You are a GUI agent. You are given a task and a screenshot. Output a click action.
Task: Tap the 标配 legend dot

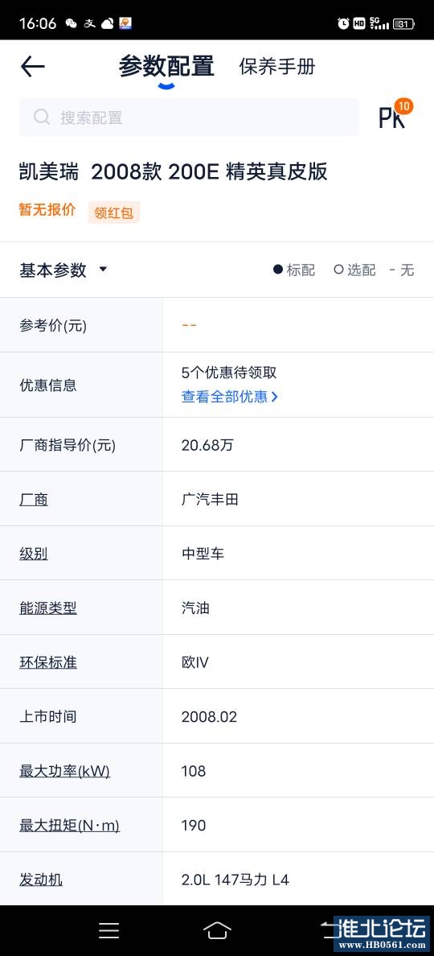pyautogui.click(x=277, y=270)
